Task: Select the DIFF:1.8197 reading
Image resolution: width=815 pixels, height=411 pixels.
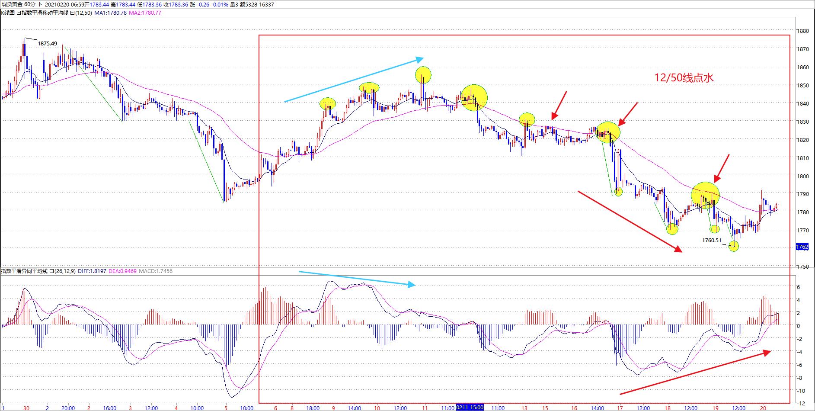Action: [92, 271]
